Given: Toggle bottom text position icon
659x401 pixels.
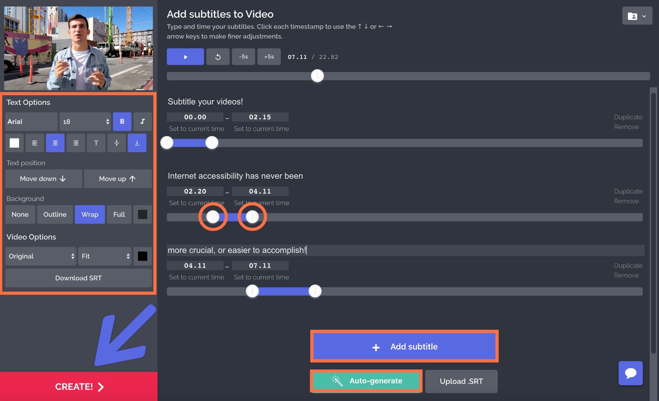Looking at the screenshot, I should tap(137, 143).
